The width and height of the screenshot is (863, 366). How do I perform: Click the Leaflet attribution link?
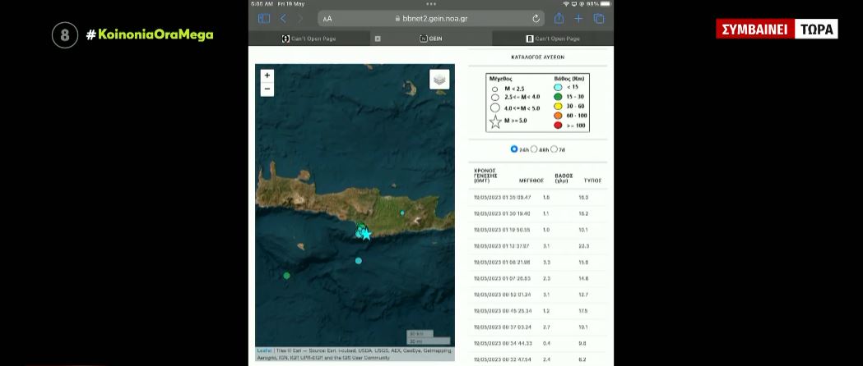pos(262,350)
